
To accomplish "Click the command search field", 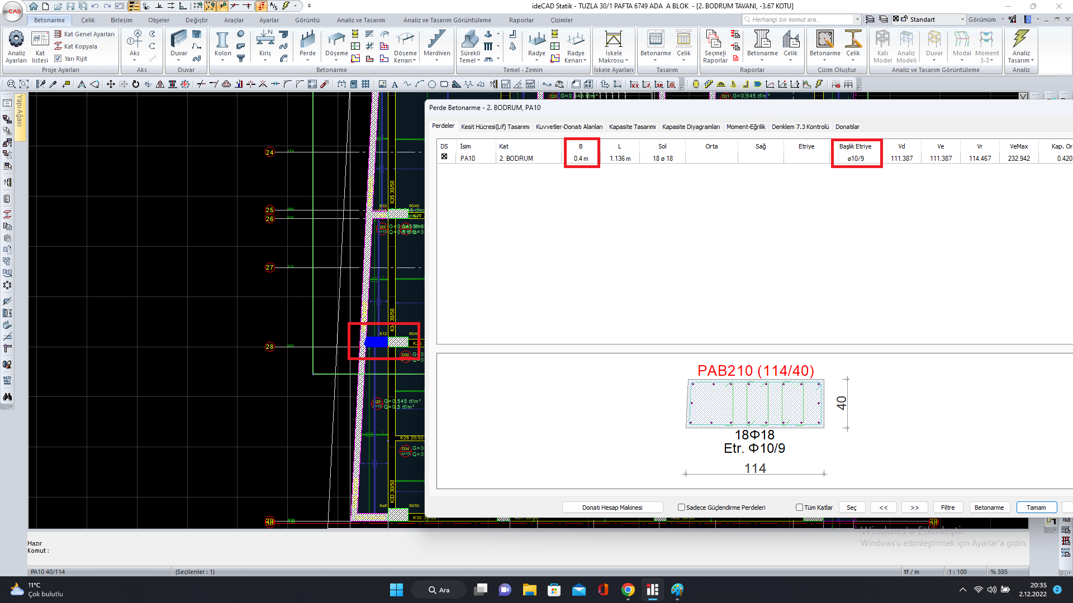I will pos(798,20).
